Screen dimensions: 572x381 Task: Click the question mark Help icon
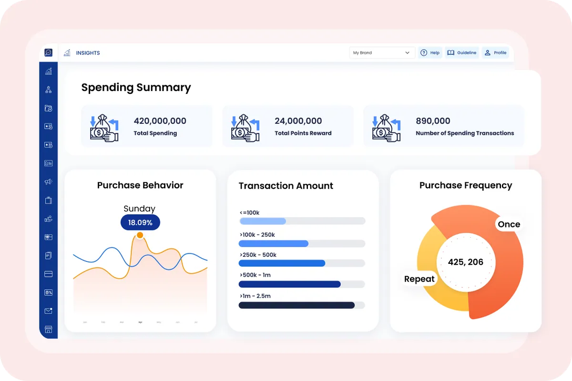tap(424, 53)
